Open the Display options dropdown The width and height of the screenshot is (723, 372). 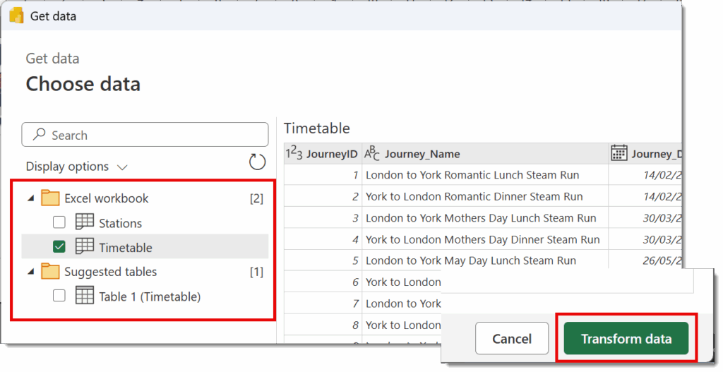coord(76,167)
